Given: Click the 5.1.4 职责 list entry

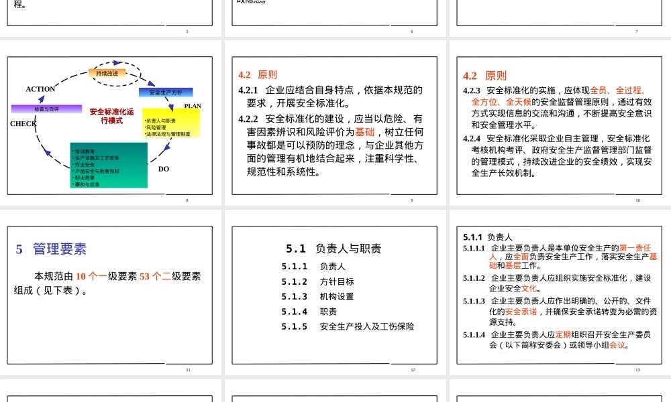Looking at the screenshot, I should pos(309,312).
